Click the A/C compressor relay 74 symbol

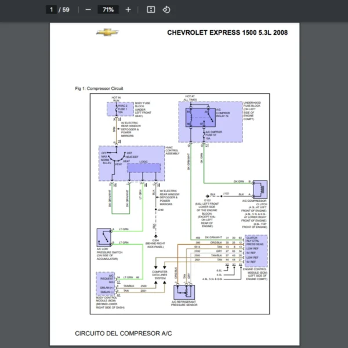(x=194, y=117)
